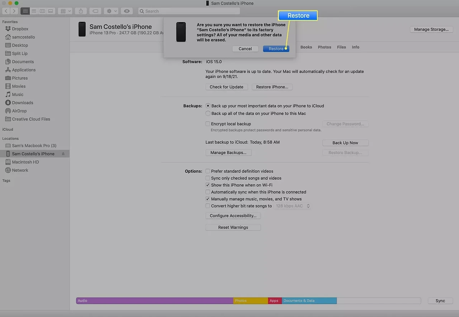Confirm by clicking the blue Restore button
The width and height of the screenshot is (459, 317).
click(x=276, y=49)
